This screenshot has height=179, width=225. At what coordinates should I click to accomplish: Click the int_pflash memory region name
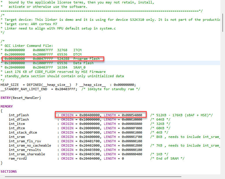pyautogui.click(x=19, y=115)
